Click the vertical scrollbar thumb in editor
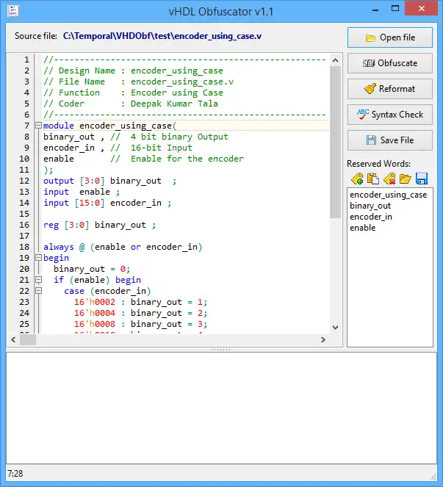Viewport: 443px width, 487px height. [335, 143]
